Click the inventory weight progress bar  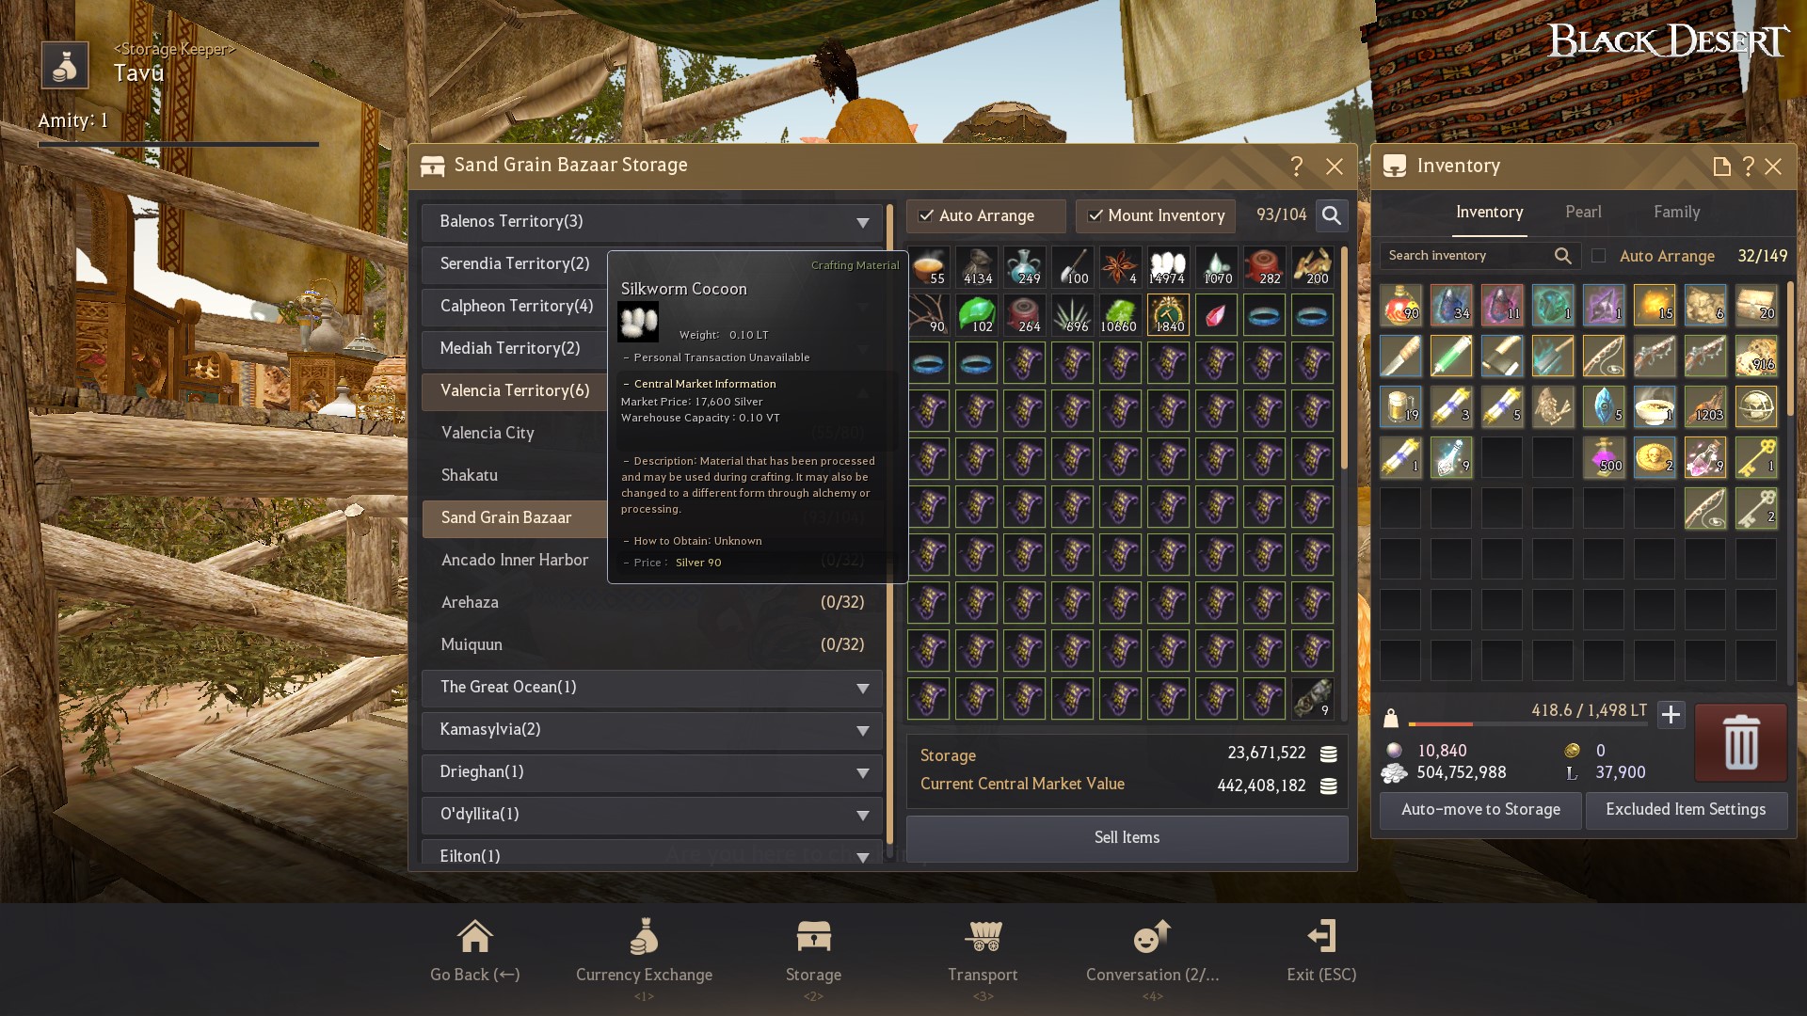pos(1527,724)
